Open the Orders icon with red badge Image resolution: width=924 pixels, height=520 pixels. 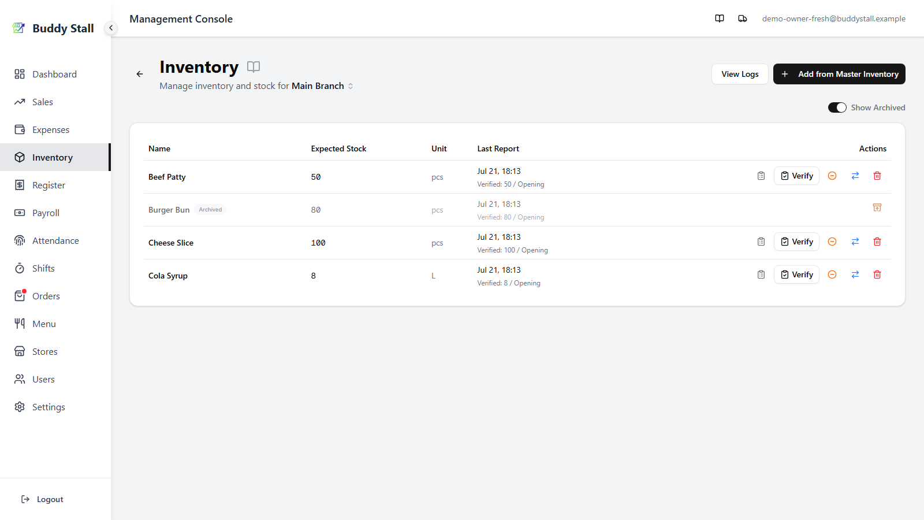20,296
